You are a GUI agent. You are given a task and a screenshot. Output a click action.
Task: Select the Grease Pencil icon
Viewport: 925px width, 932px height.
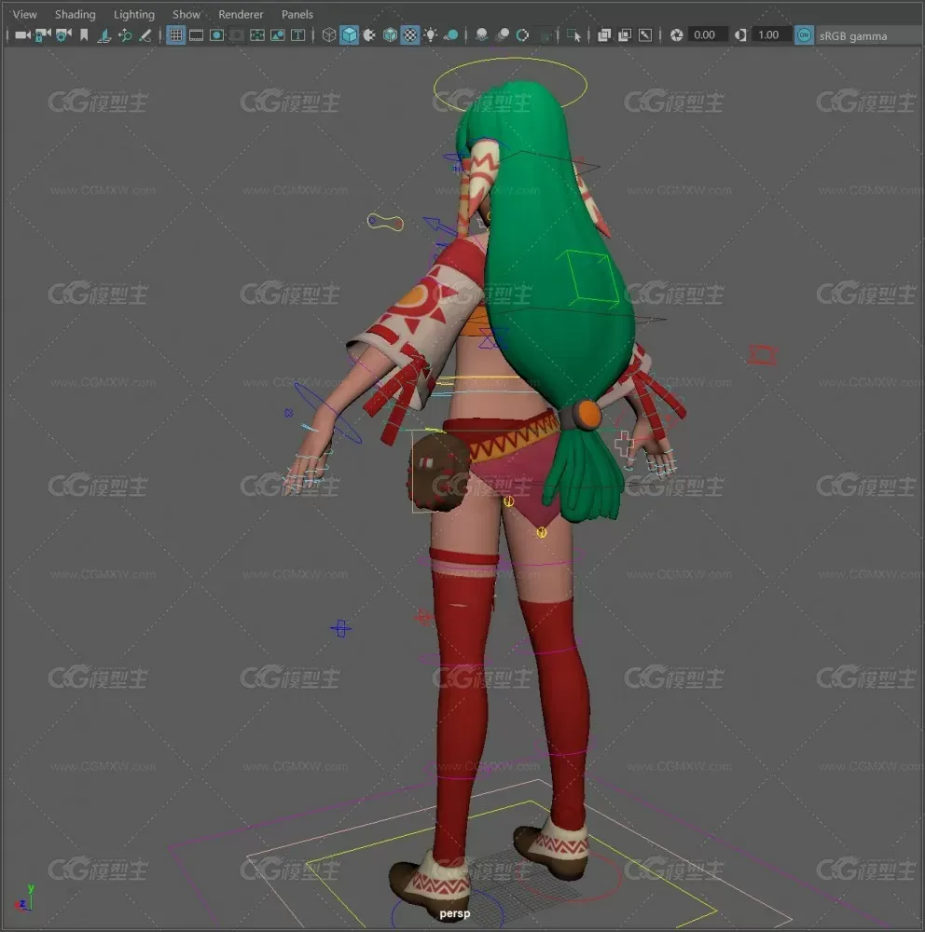(x=145, y=35)
